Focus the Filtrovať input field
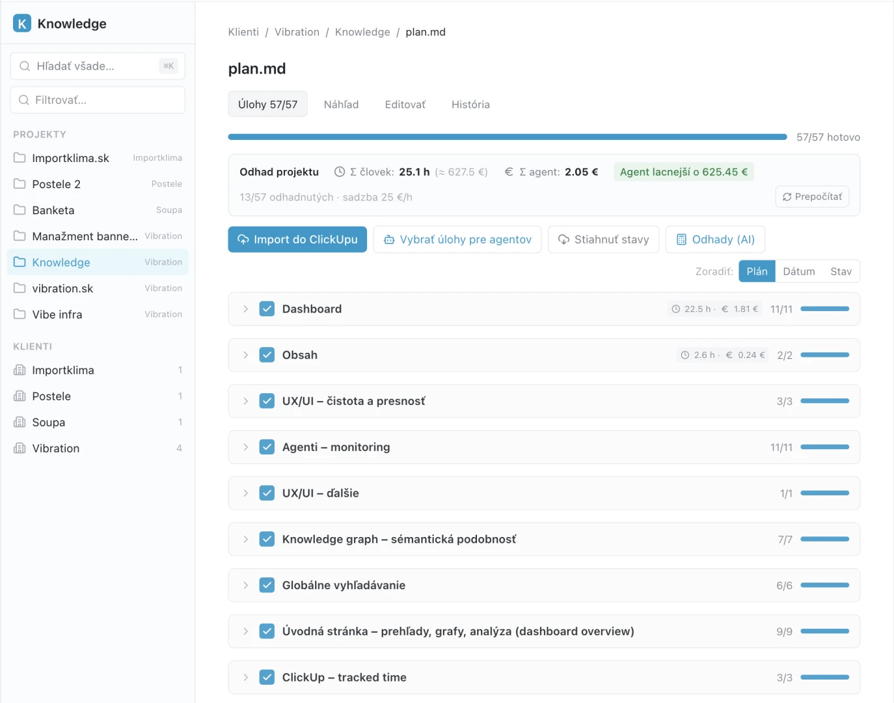The height and width of the screenshot is (703, 894). coord(98,100)
